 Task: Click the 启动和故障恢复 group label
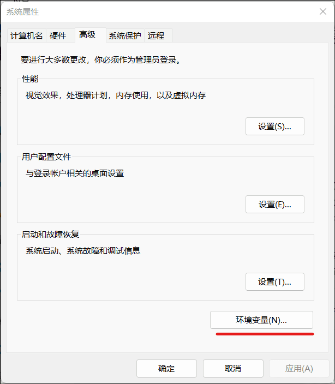pyautogui.click(x=50, y=235)
